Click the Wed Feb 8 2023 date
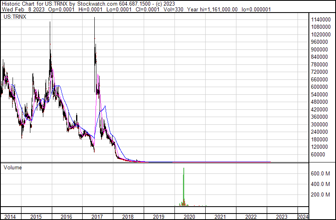This screenshot has height=220, width=336. point(23,9)
